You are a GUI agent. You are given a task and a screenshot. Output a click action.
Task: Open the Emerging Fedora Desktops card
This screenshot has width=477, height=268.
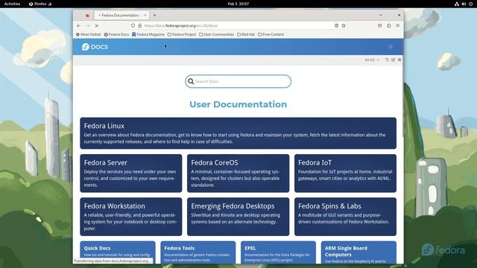tap(238, 217)
